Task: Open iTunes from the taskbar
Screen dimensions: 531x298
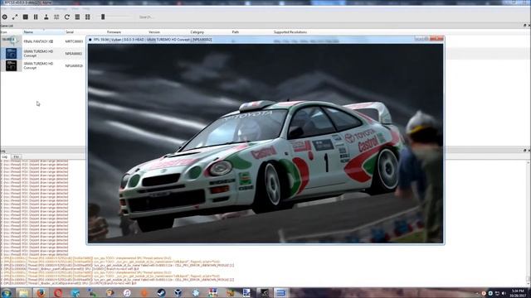Action: [x=127, y=293]
